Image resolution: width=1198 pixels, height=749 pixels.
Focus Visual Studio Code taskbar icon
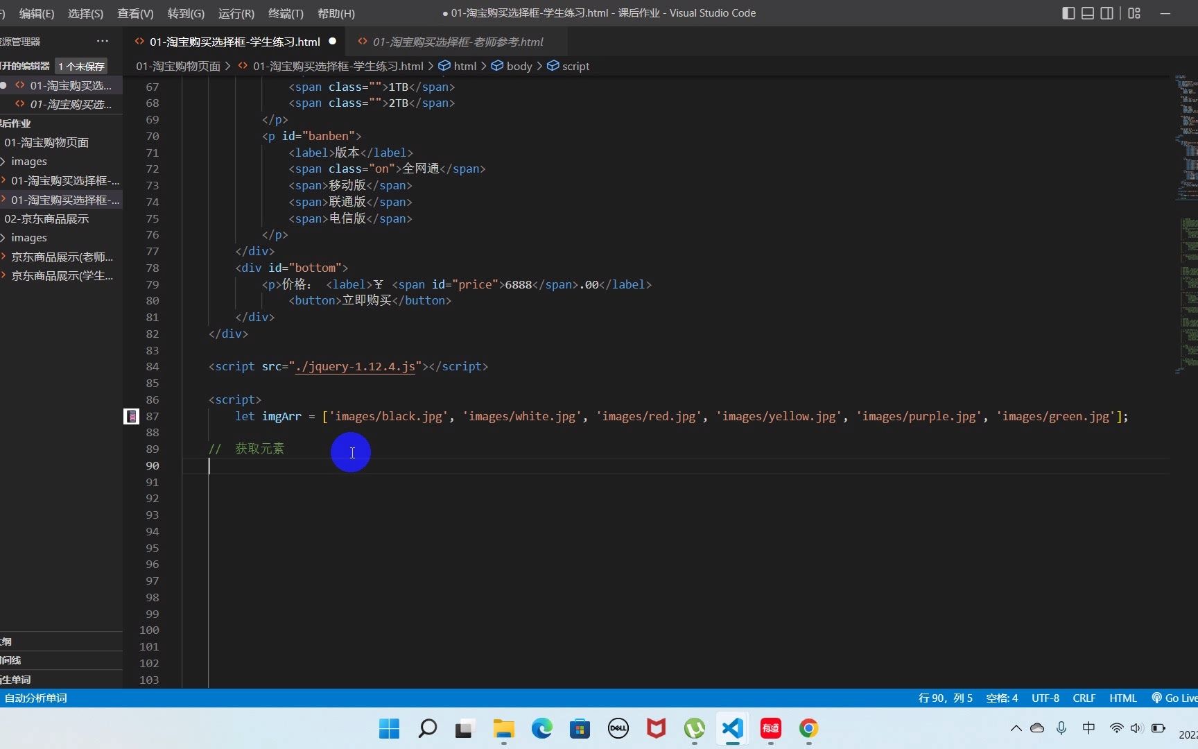point(733,728)
